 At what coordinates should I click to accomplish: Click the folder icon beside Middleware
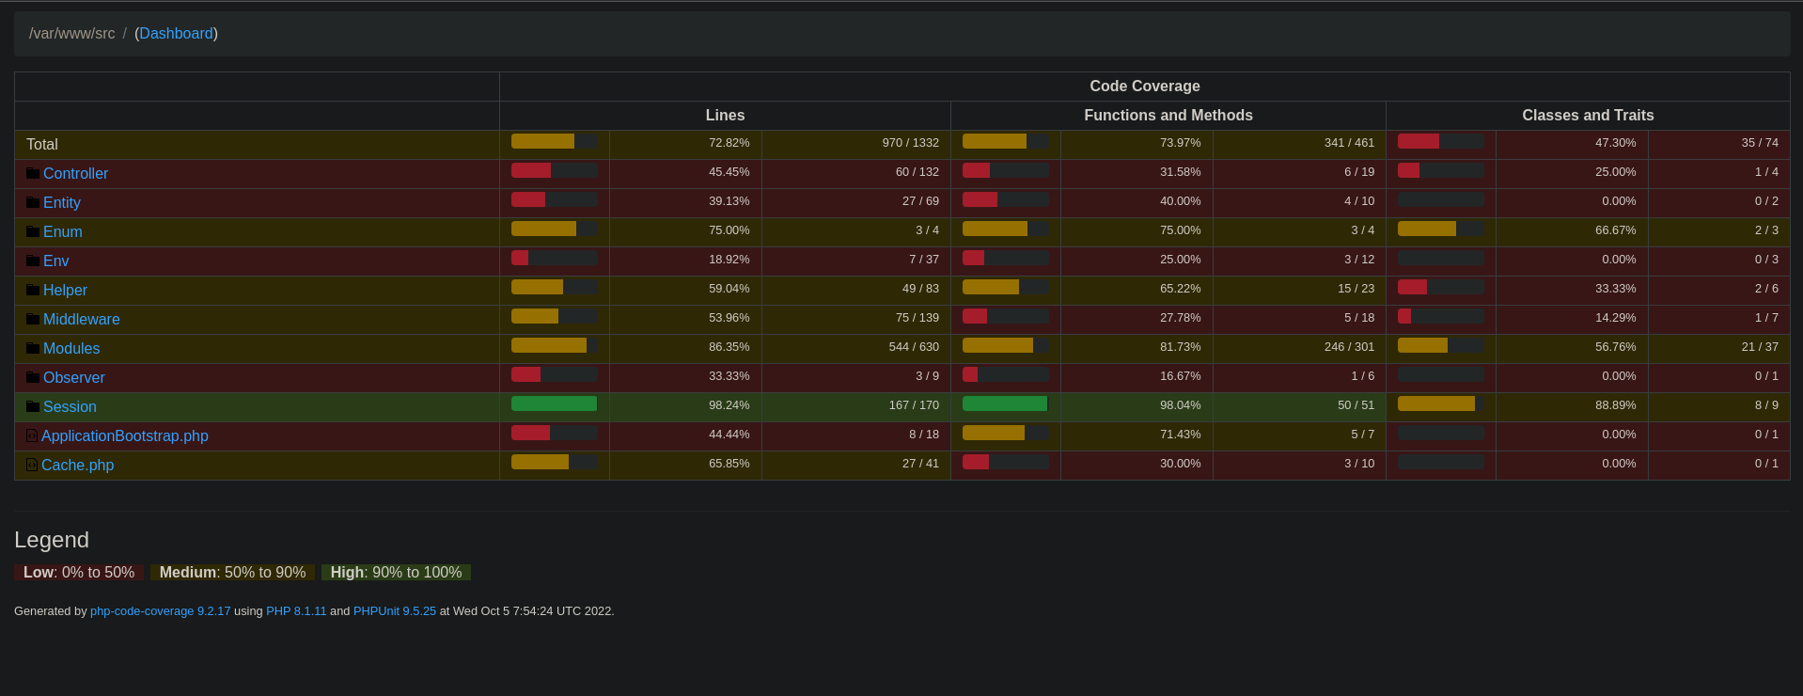coord(33,319)
